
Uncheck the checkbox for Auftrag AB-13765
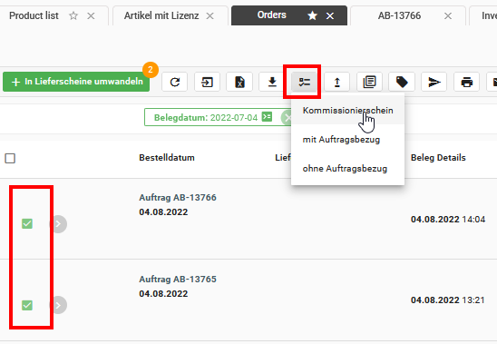pyautogui.click(x=27, y=305)
